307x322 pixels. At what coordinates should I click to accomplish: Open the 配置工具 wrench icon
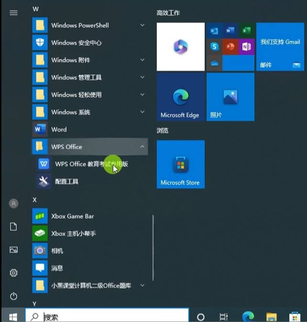44,181
